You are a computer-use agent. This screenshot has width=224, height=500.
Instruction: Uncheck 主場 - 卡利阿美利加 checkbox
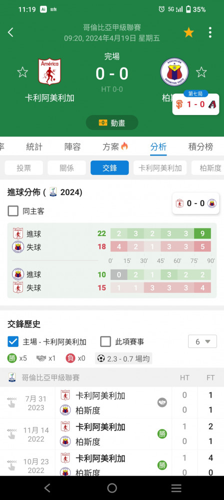coord(13,342)
